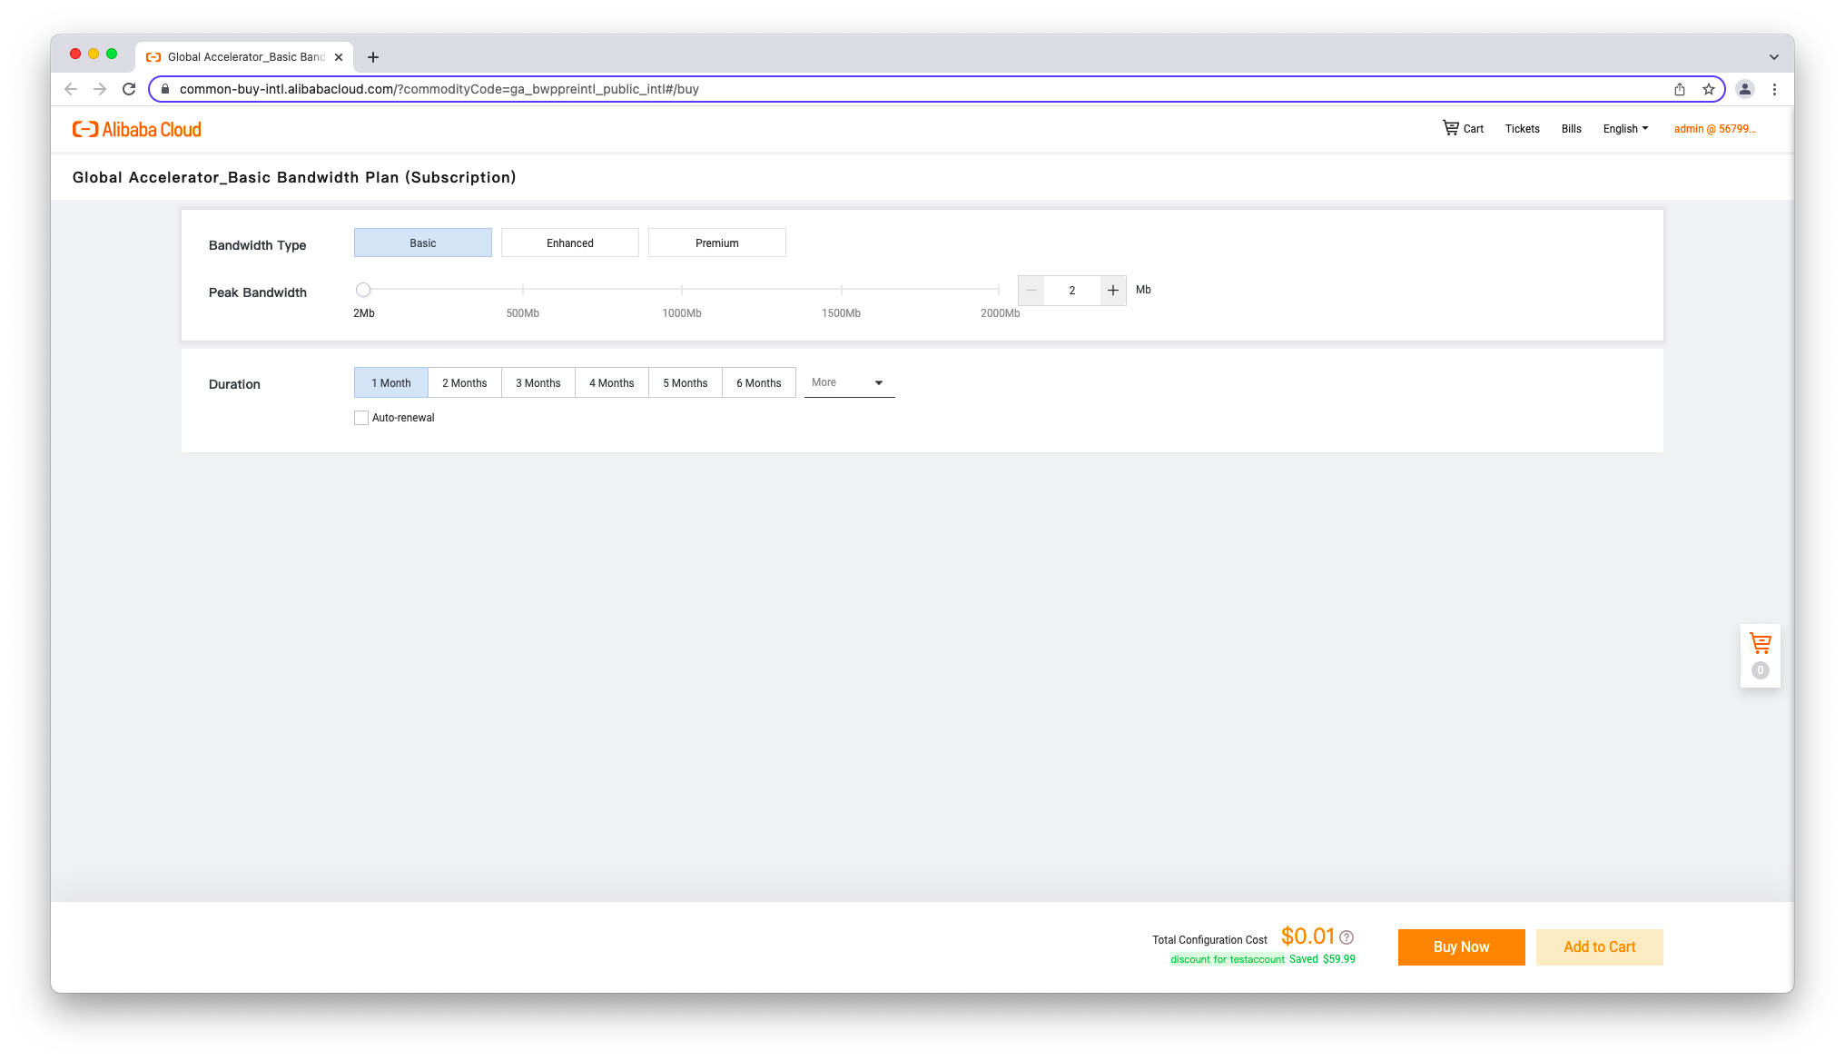Expand the browser tab list chevron
The width and height of the screenshot is (1845, 1060).
[1773, 57]
